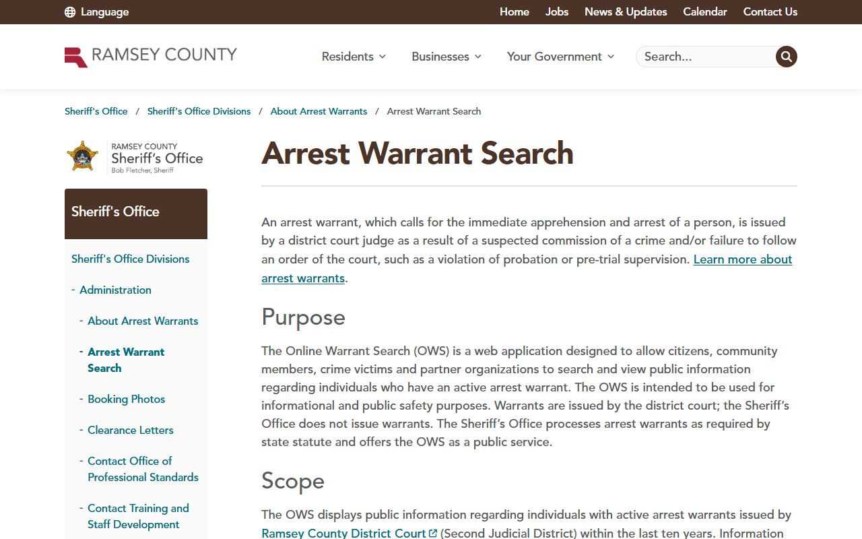Click the external link icon after Ramsey County District Court
Image resolution: width=862 pixels, height=539 pixels.
tap(434, 534)
